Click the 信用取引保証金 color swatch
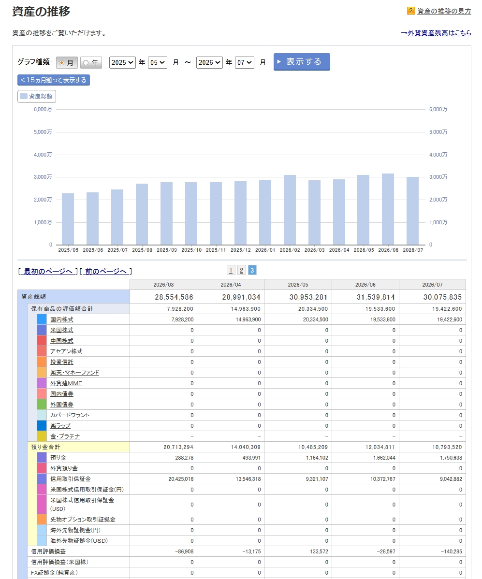Screen dimensions: 482x579 [x=42, y=479]
